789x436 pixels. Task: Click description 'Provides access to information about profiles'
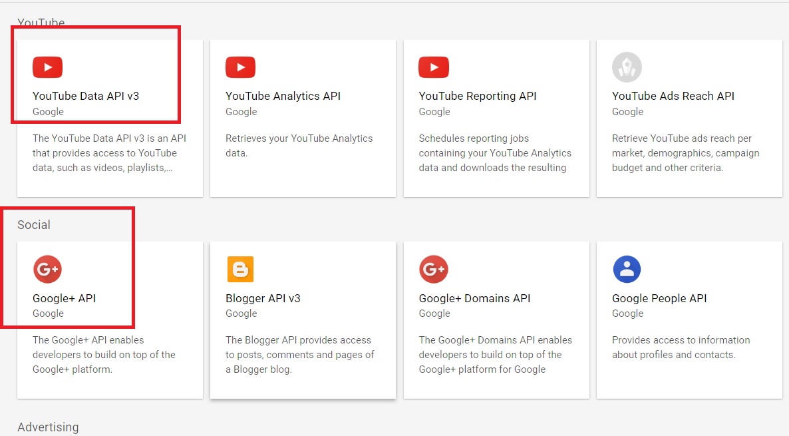[x=681, y=347]
